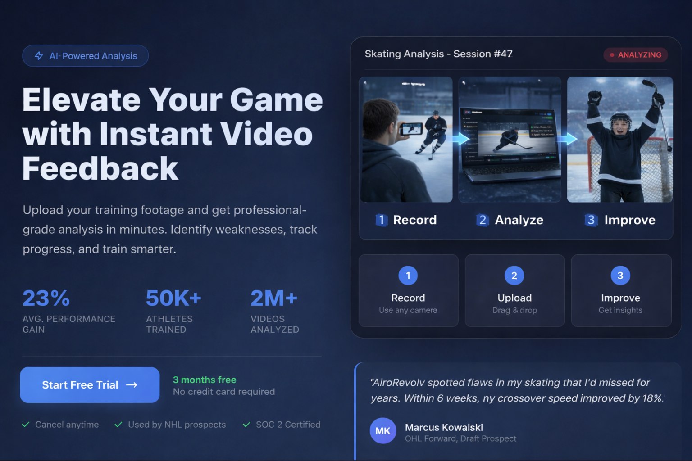Open the phone recording hockey player thumbnail

click(x=406, y=140)
